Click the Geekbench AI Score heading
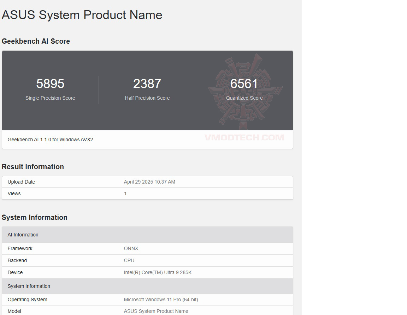 35,41
